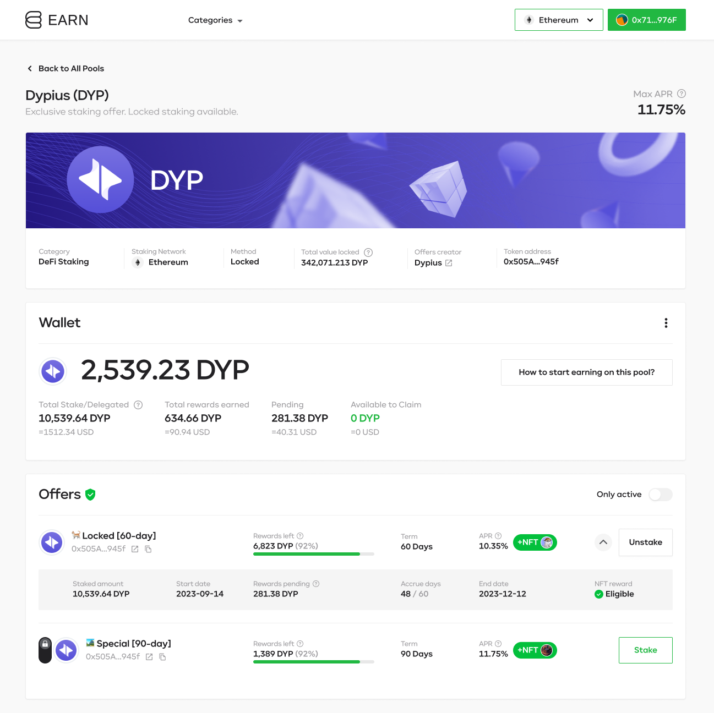Click the Ethereum staking network icon
714x713 pixels.
coord(138,262)
